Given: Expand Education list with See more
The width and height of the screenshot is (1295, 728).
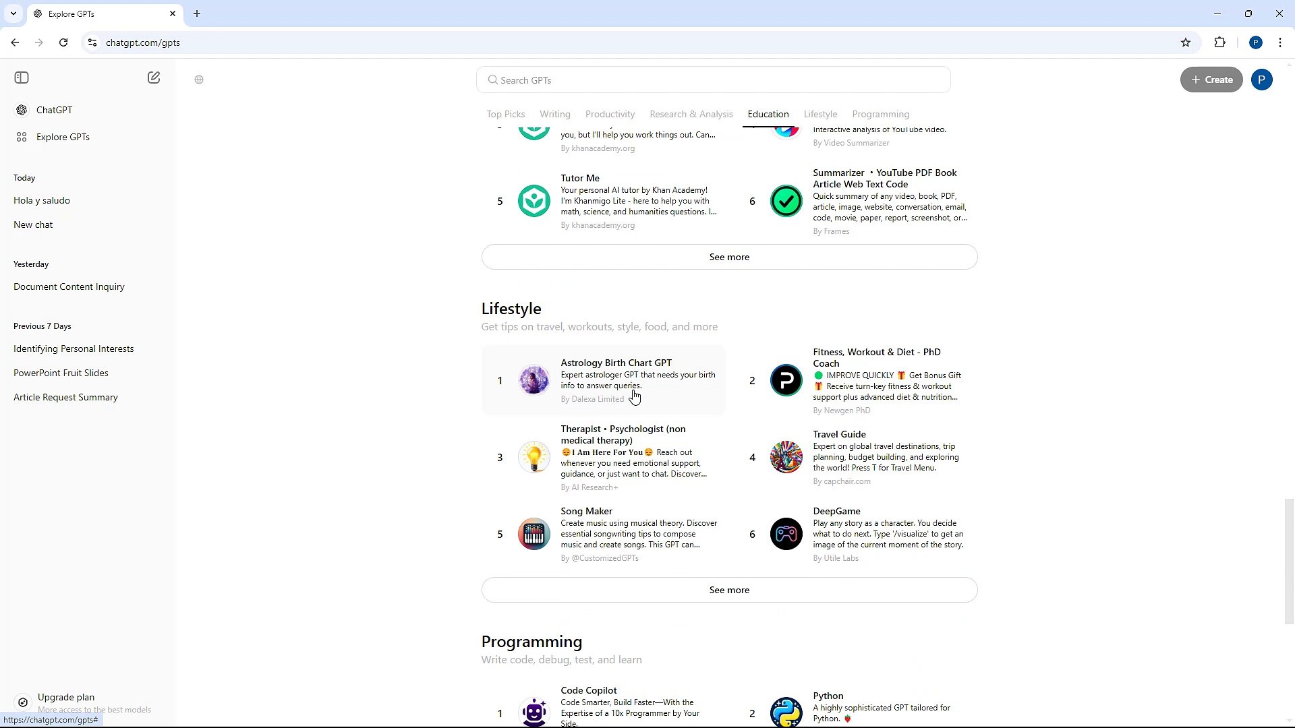Looking at the screenshot, I should (729, 257).
